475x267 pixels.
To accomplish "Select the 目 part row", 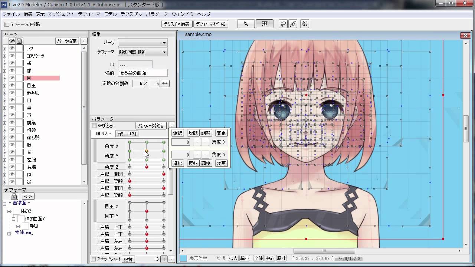I will tap(42, 78).
